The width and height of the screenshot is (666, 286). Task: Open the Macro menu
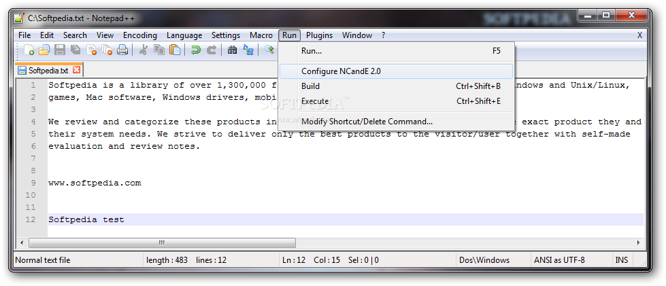pyautogui.click(x=261, y=35)
